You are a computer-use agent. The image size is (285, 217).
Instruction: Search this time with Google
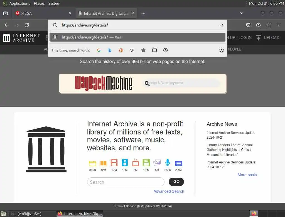pos(99,50)
